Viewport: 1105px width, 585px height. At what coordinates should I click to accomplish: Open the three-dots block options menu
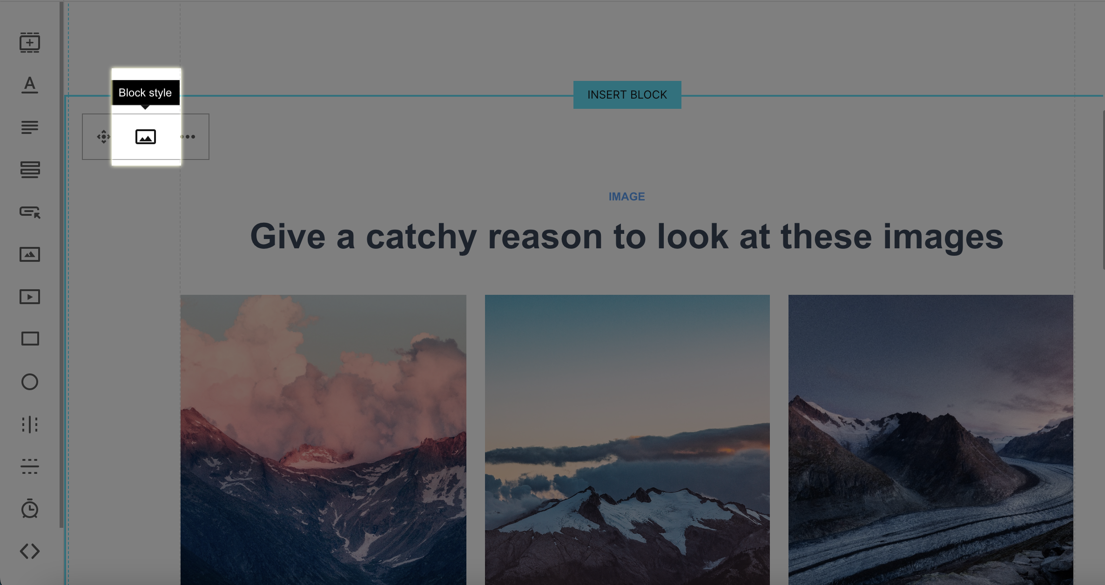tap(188, 137)
